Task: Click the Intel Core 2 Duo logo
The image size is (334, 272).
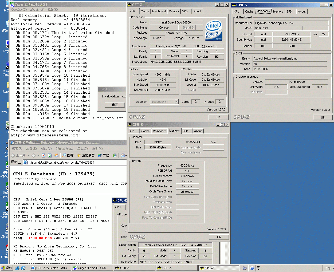Action: point(214,30)
